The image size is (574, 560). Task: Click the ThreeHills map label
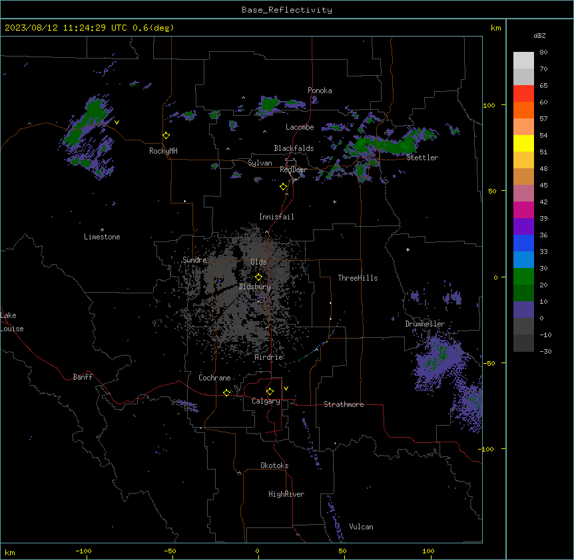pos(358,278)
